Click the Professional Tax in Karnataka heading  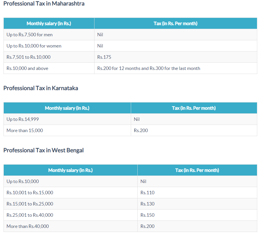(40, 88)
